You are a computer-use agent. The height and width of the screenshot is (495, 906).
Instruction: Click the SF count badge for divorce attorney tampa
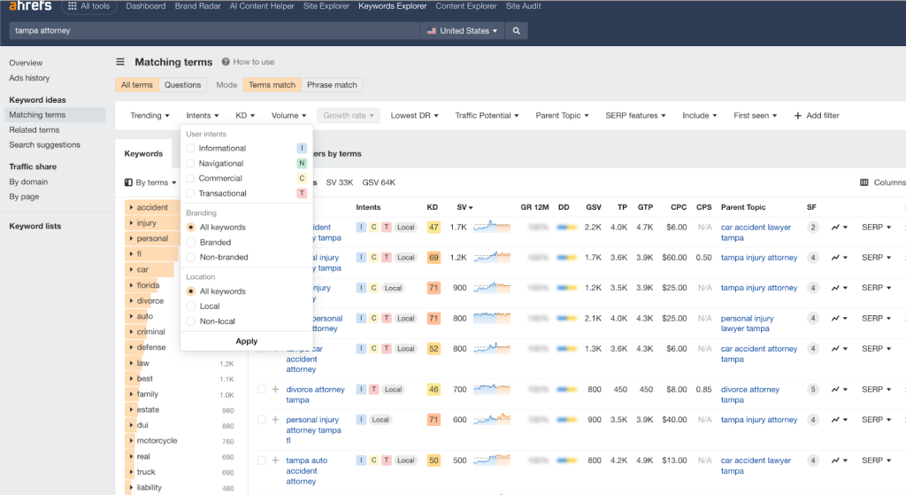point(812,390)
